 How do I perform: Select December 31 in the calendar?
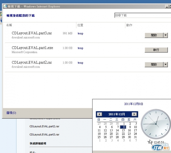[x=135, y=137]
